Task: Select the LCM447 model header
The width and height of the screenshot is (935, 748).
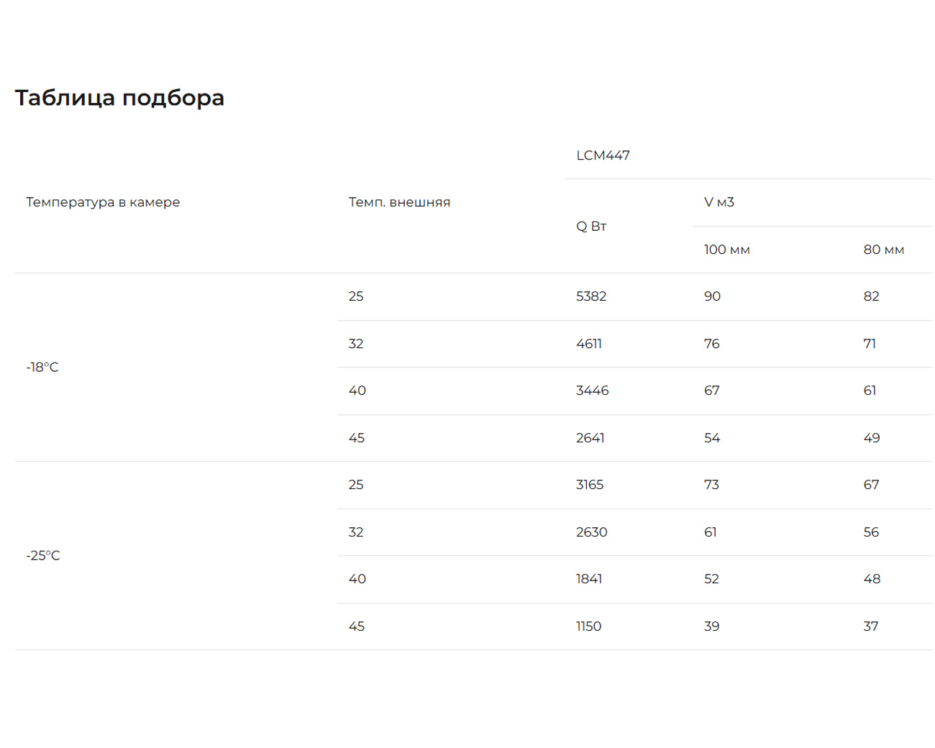Action: 603,155
